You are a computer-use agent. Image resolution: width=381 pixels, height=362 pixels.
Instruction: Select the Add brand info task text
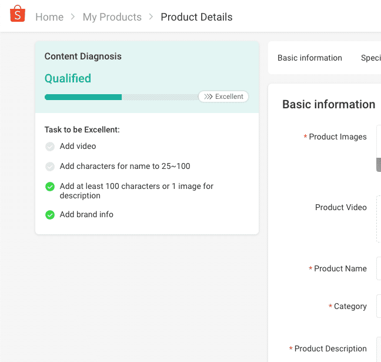coord(86,214)
